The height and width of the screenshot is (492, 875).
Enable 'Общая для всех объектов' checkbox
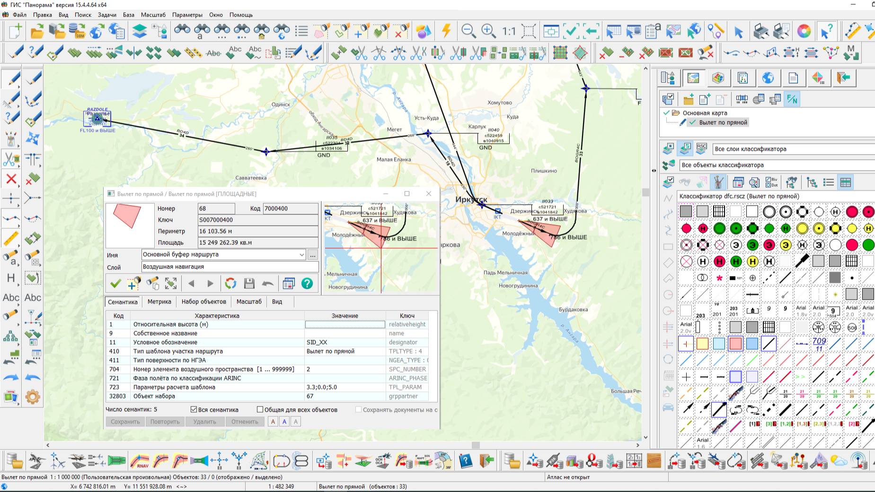pos(260,409)
